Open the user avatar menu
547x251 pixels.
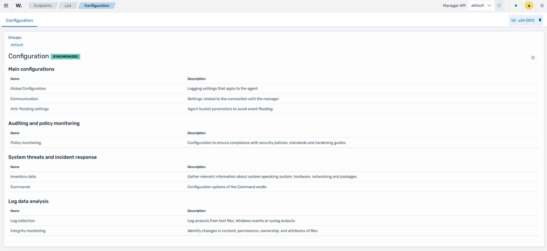pos(529,5)
